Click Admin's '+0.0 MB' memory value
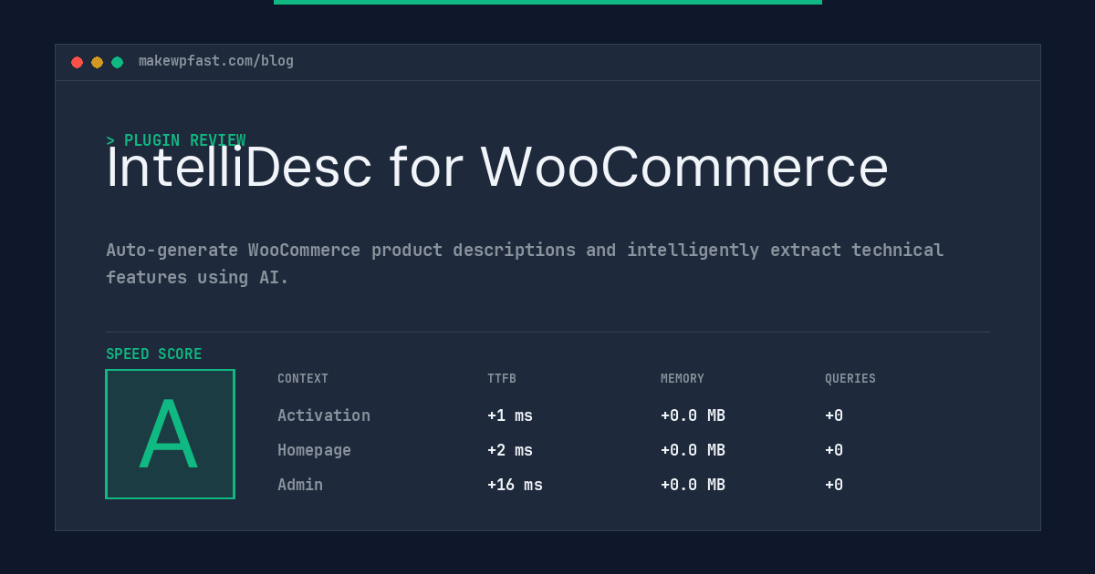This screenshot has width=1095, height=574. click(x=693, y=485)
